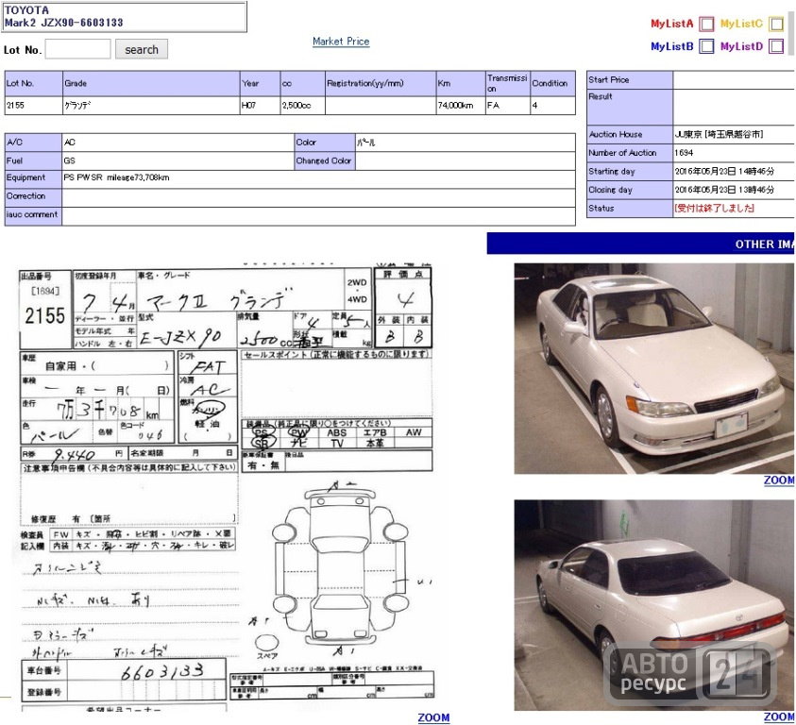Check the MyListC checkbox
The width and height of the screenshot is (796, 725).
776,24
